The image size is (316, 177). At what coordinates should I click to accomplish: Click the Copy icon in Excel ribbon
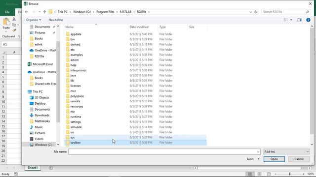[x=14, y=25]
